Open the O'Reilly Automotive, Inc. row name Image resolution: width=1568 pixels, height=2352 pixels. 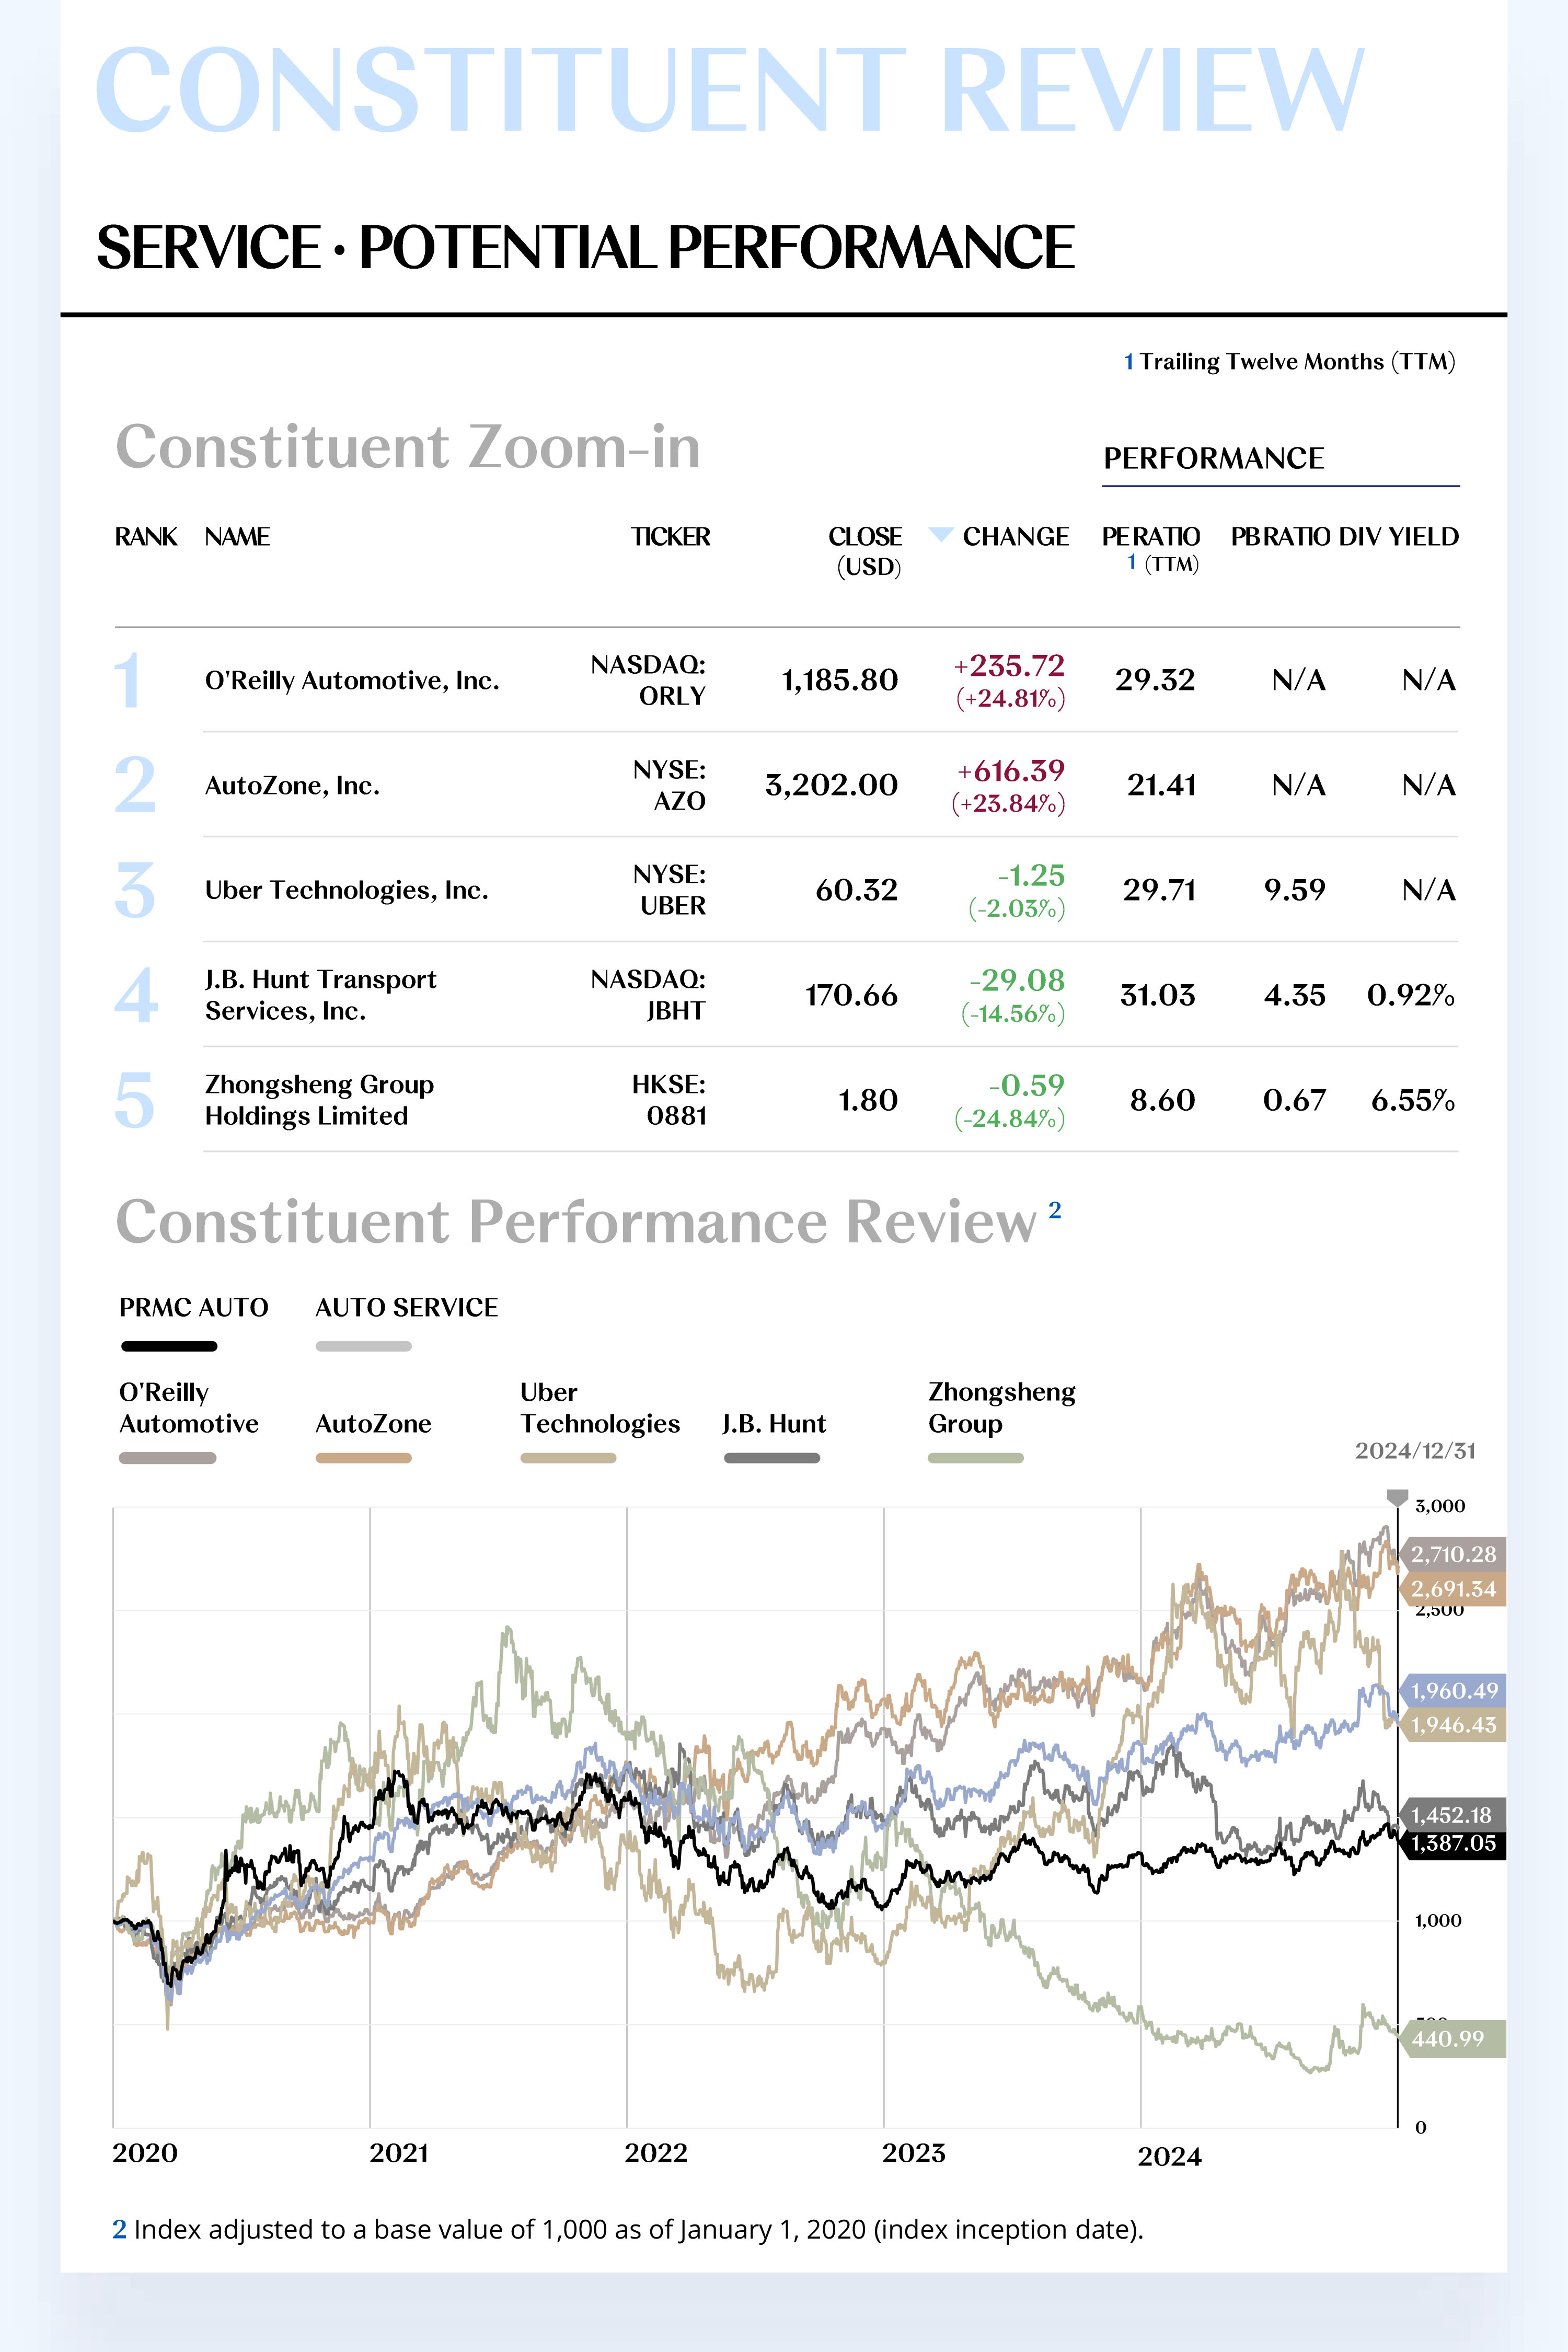click(x=352, y=681)
